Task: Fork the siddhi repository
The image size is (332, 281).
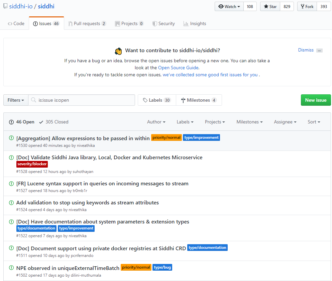Action: click(307, 7)
